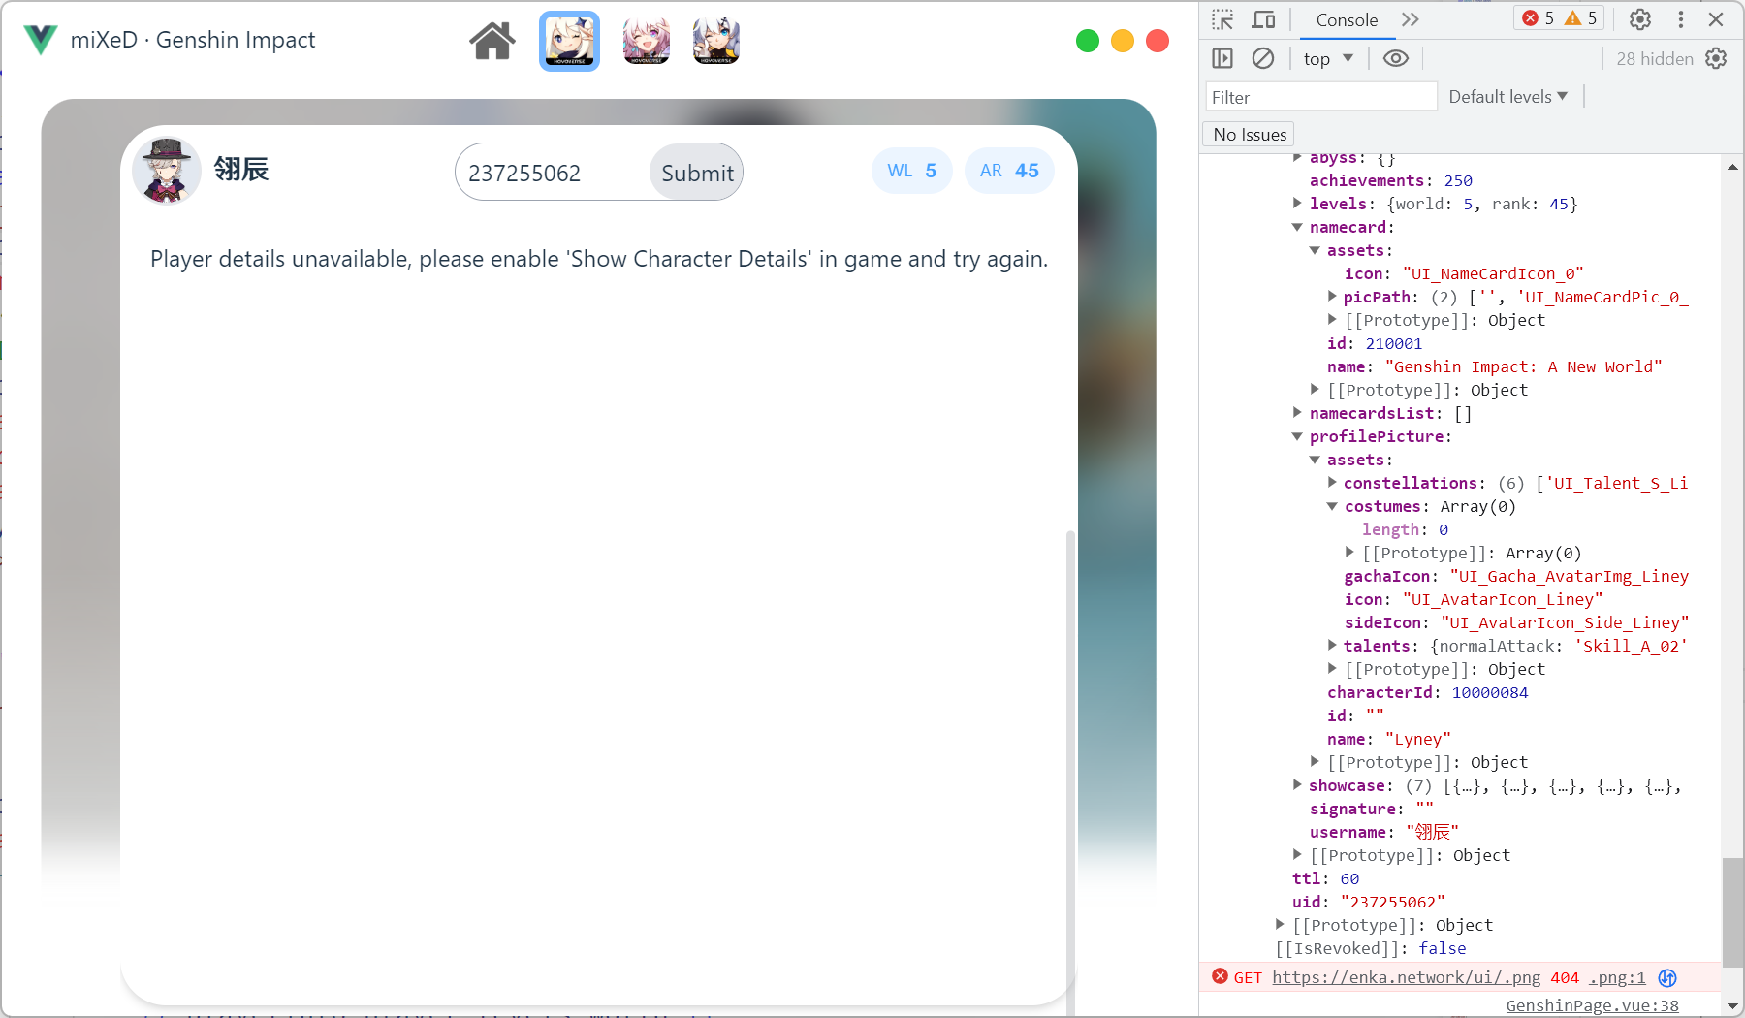Viewport: 1745px width, 1018px height.
Task: Open the home page via house icon
Action: (x=492, y=40)
